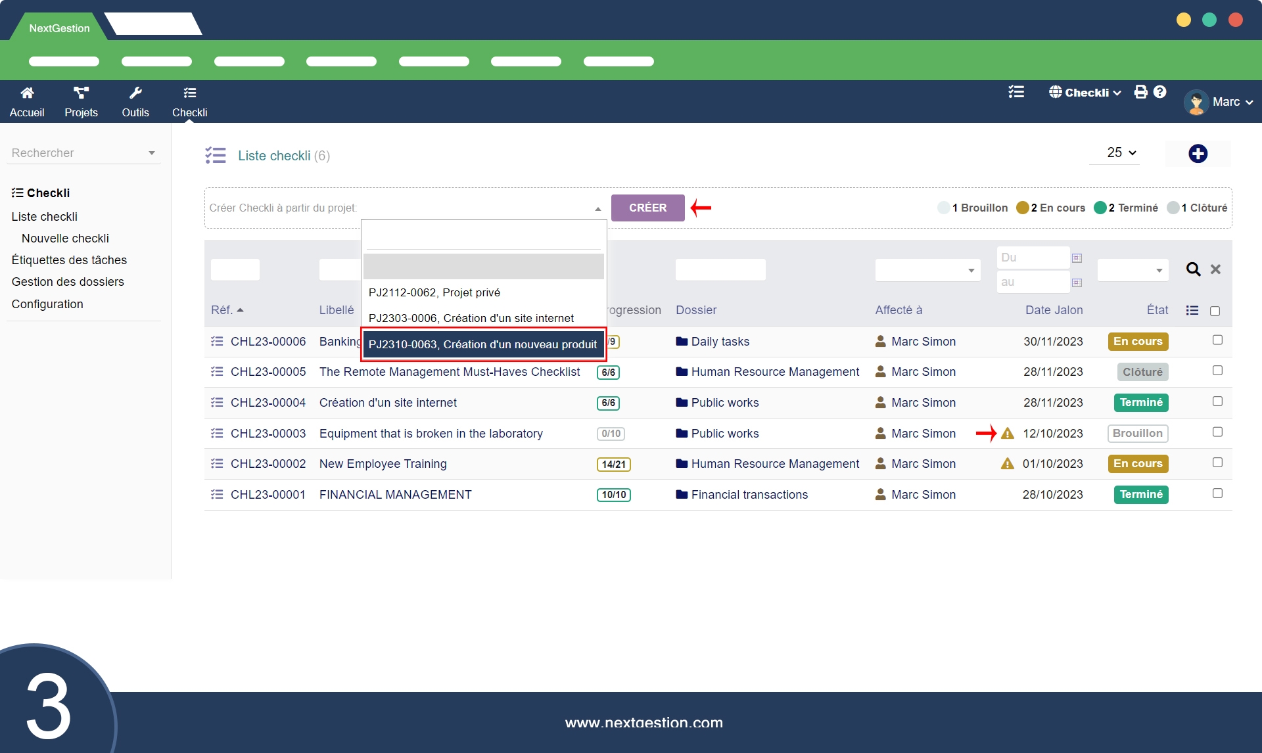Open the 25 rows-per-page dropdown
The width and height of the screenshot is (1262, 753).
(x=1121, y=152)
